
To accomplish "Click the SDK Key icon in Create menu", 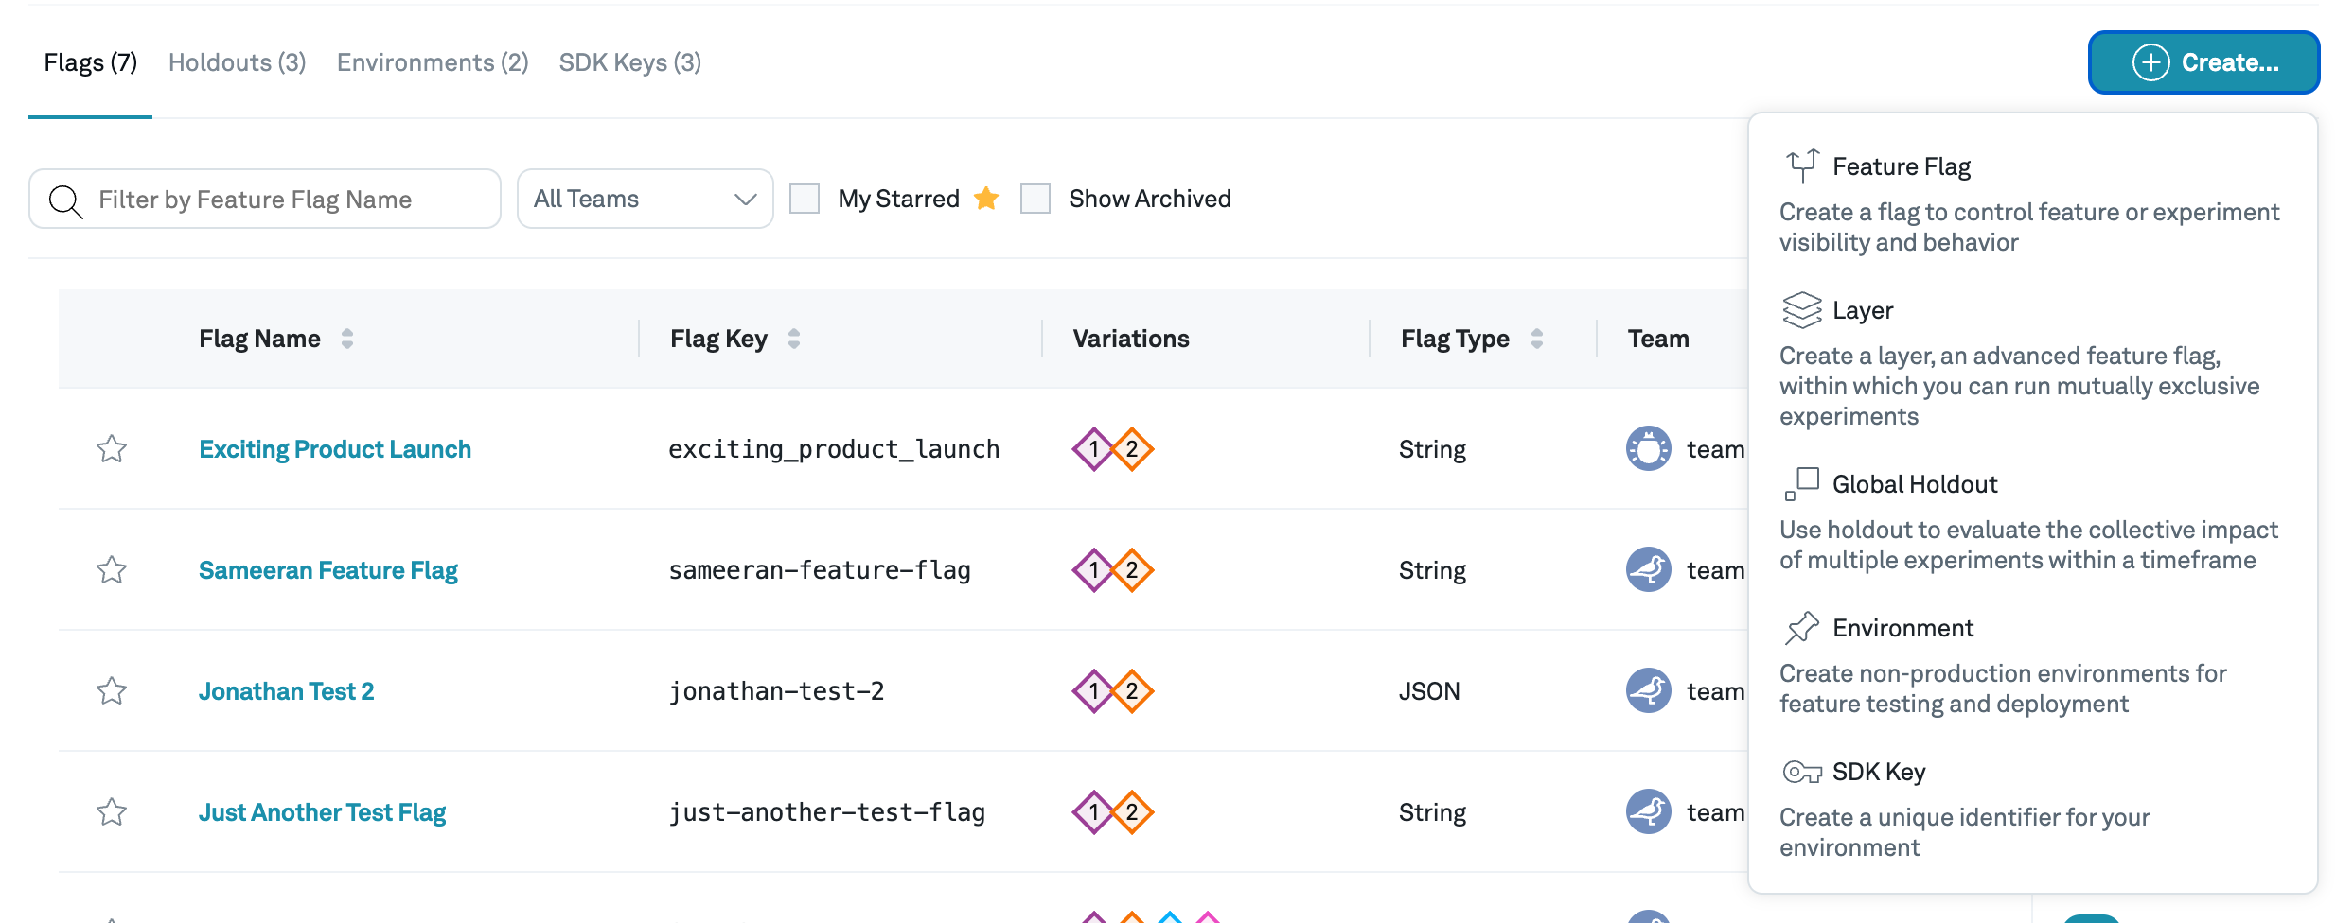I will pos(1801,772).
